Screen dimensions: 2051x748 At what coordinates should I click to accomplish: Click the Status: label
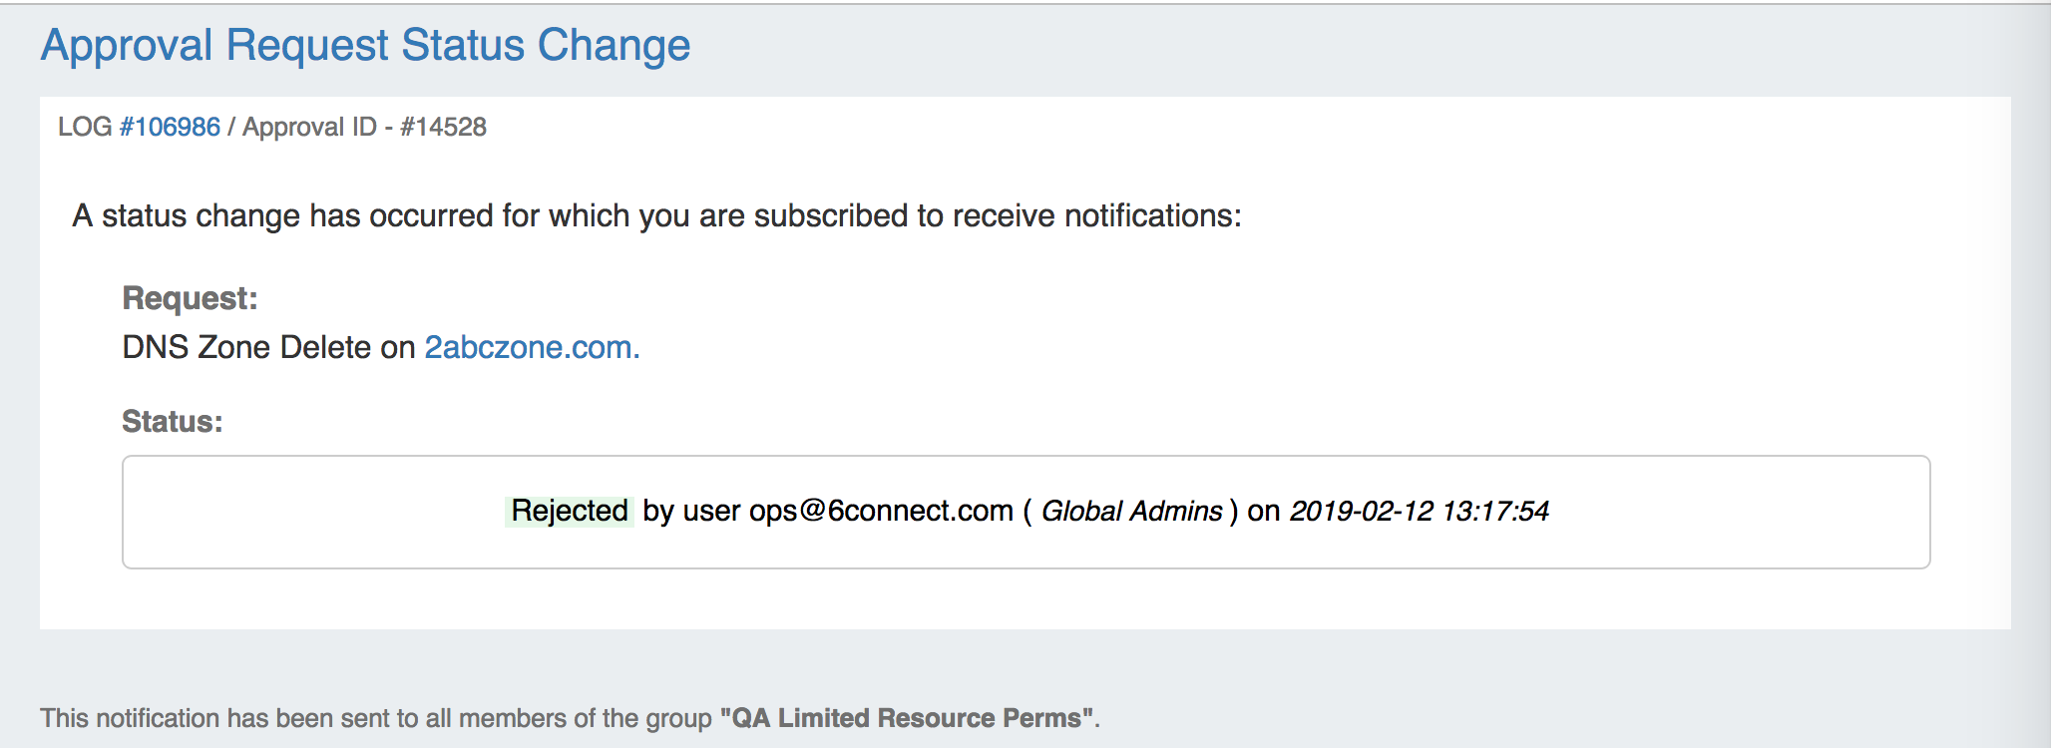172,421
